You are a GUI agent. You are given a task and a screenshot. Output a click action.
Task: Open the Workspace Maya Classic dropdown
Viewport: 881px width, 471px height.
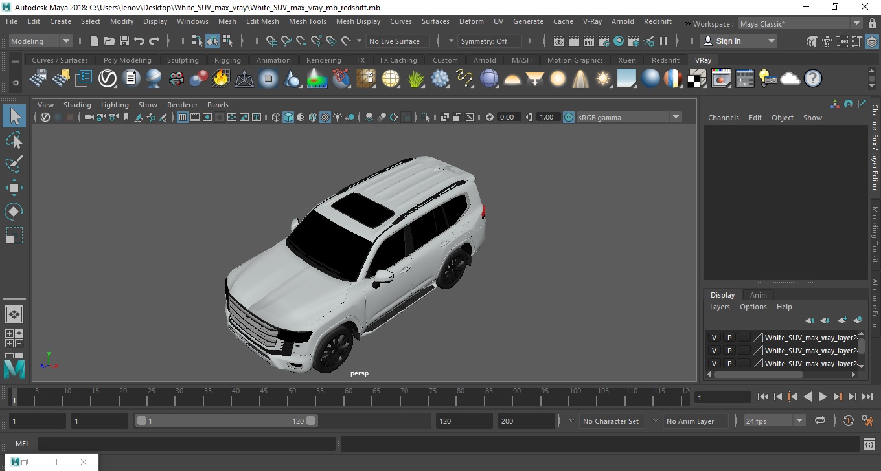(x=802, y=24)
